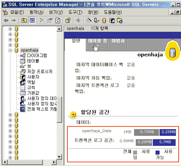The width and height of the screenshot is (181, 166).
Task: Click the console icon left of 파일 menu
Action: click(x=5, y=12)
